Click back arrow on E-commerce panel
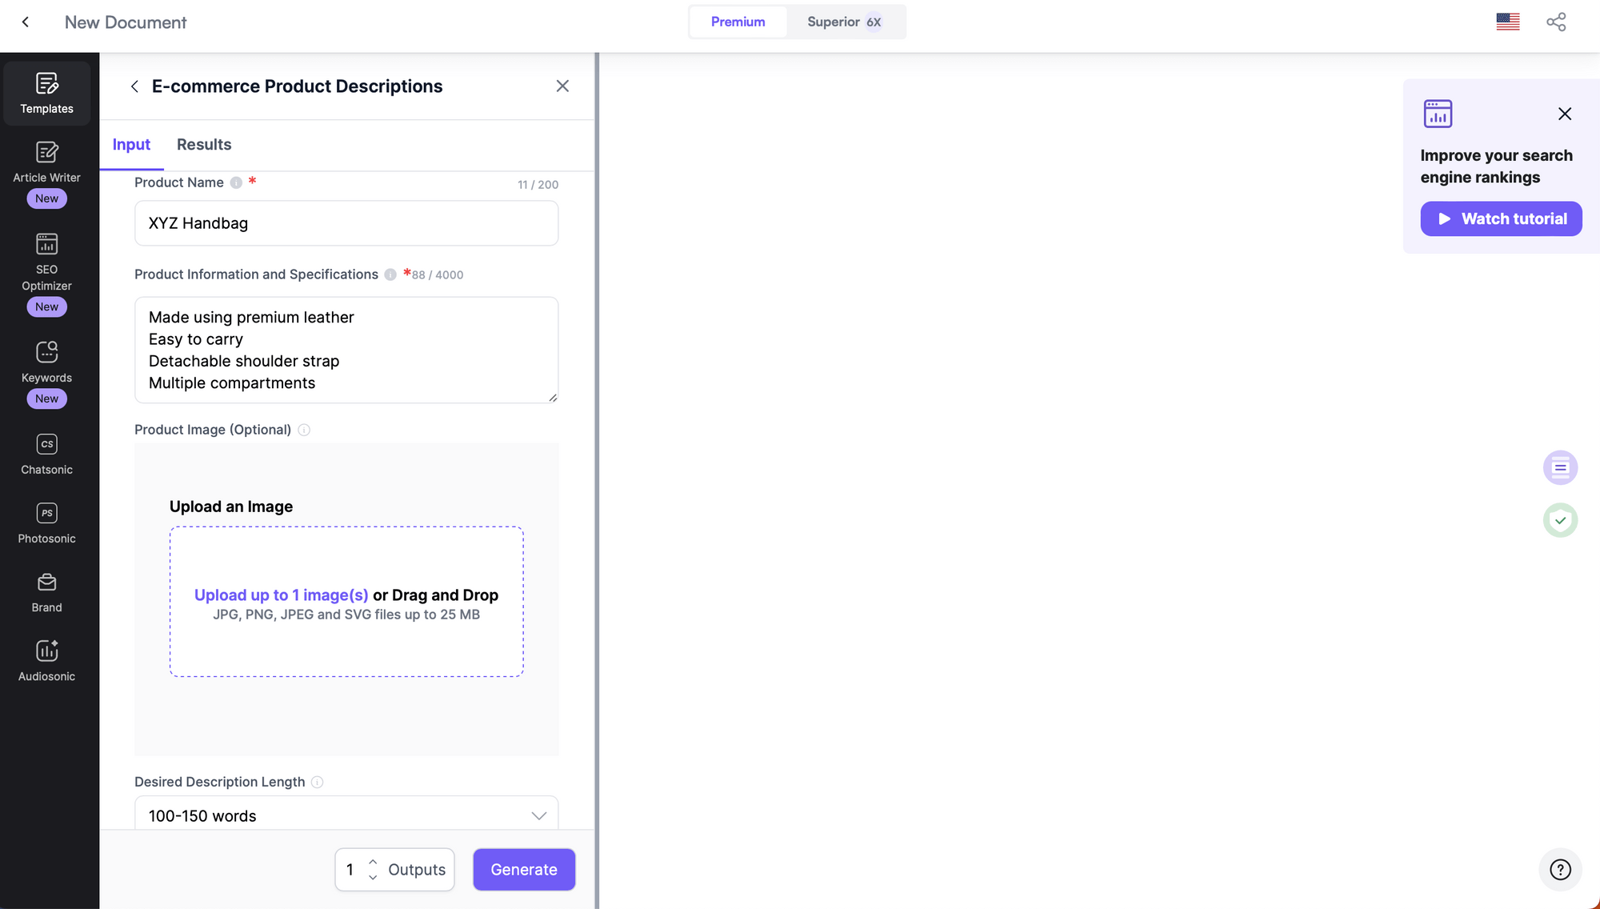Viewport: 1600px width, 909px height. click(x=133, y=86)
